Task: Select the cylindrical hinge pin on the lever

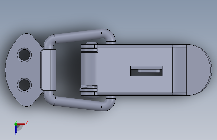Action: (x=89, y=69)
